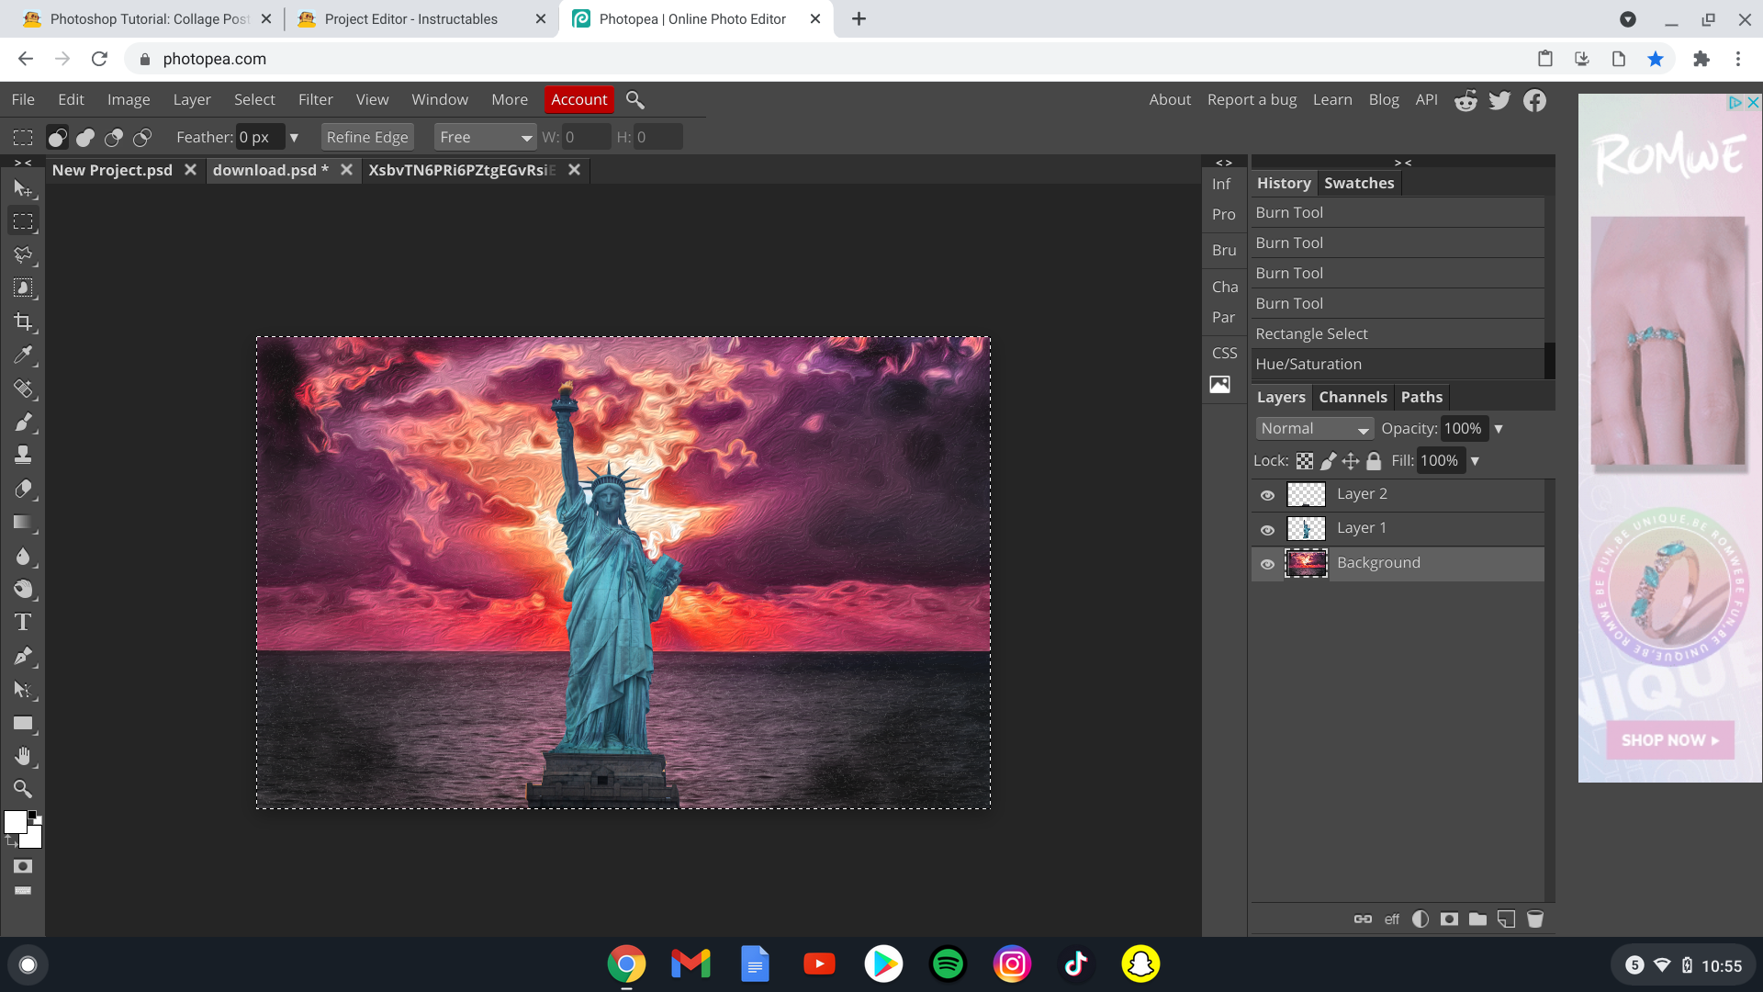Switch to the Channels tab
This screenshot has width=1763, height=992.
1353,397
